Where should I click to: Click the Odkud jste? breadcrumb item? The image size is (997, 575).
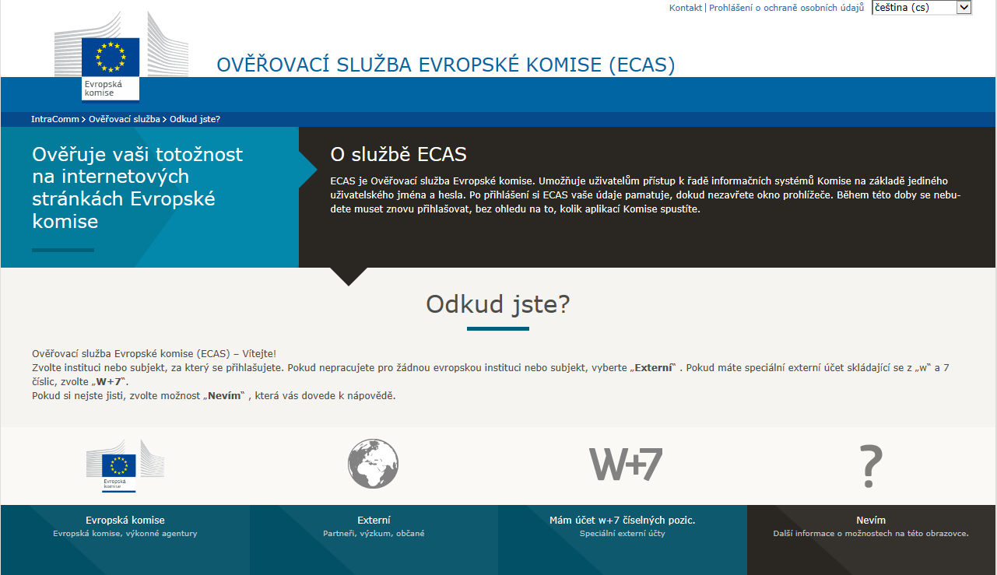(195, 119)
